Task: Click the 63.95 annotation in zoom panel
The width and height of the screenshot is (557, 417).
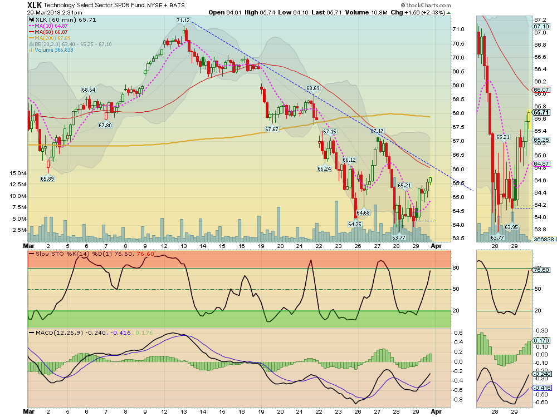Action: pos(511,227)
